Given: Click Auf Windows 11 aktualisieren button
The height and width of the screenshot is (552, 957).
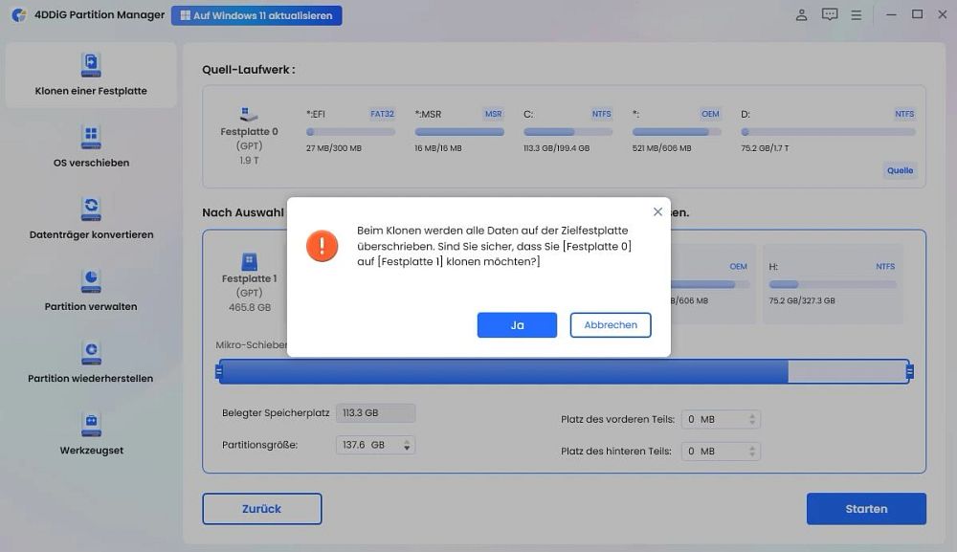Looking at the screenshot, I should click(256, 15).
